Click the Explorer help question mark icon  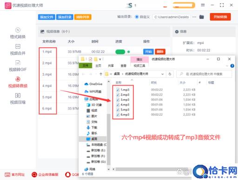232,66
